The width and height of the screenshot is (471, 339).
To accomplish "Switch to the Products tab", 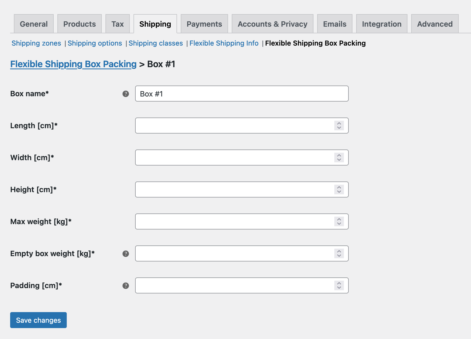I will pyautogui.click(x=79, y=24).
